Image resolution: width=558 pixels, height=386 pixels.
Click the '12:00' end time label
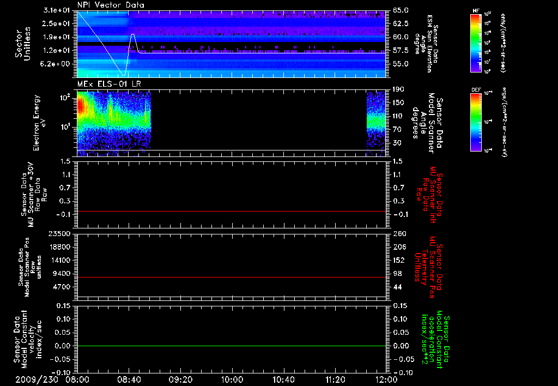(x=386, y=379)
